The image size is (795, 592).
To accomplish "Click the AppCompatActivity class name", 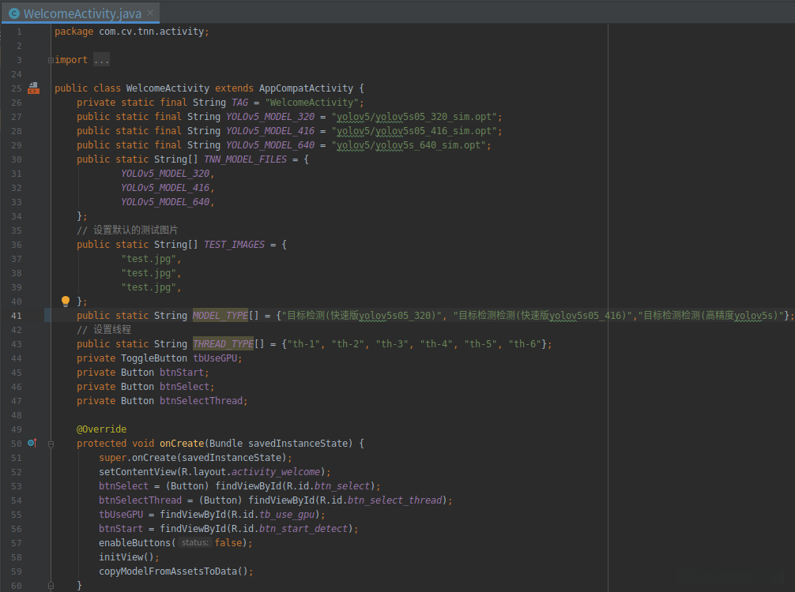I will (x=305, y=88).
